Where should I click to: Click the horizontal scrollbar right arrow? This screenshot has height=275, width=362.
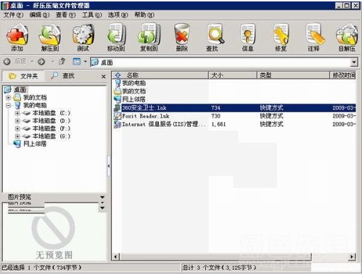352,256
